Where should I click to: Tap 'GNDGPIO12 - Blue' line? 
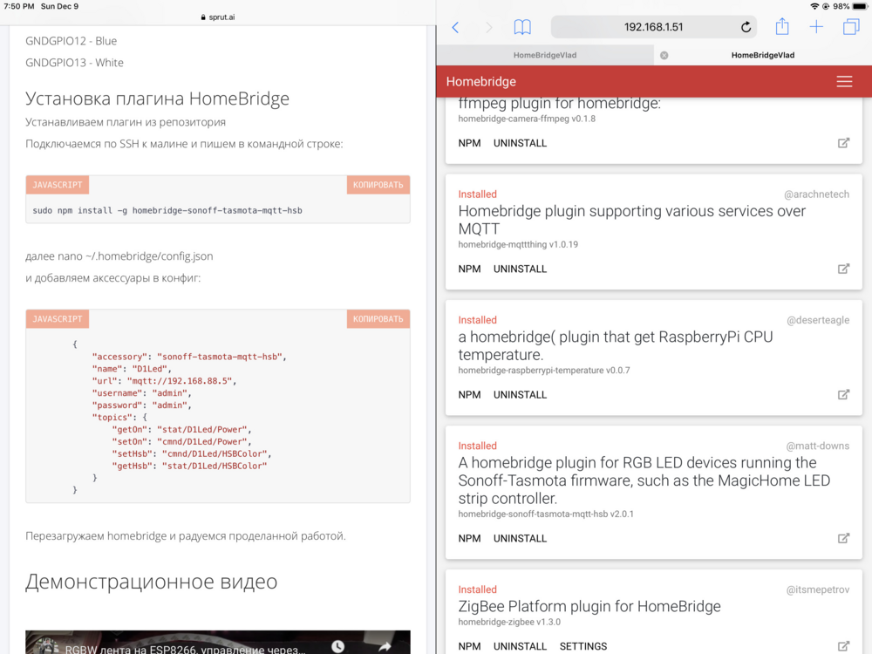point(72,41)
